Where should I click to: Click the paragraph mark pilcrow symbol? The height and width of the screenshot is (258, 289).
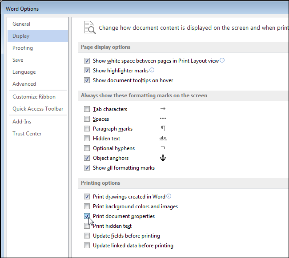click(163, 129)
